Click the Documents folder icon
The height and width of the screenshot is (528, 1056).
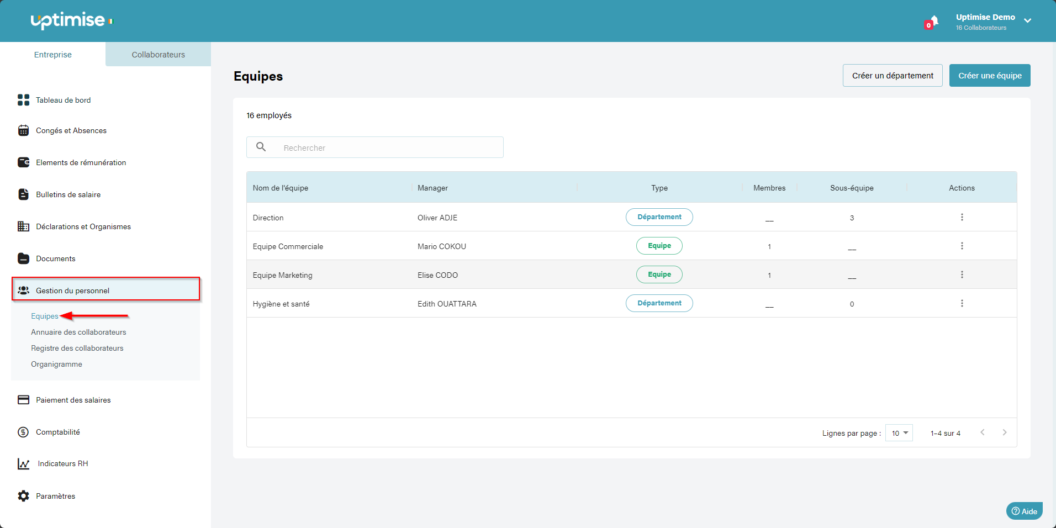coord(23,258)
